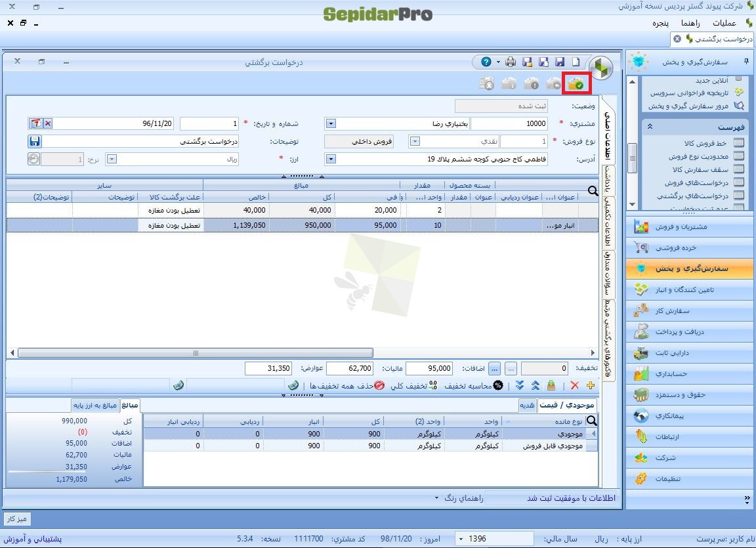Screen dimensions: 756x548
Task: Click the approve request folder icon with green check
Action: coord(576,84)
